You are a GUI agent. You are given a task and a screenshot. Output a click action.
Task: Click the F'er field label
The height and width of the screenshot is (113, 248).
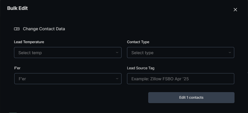click(x=17, y=68)
